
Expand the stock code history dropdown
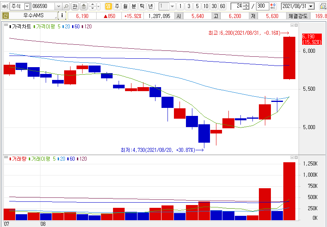pyautogui.click(x=59, y=6)
